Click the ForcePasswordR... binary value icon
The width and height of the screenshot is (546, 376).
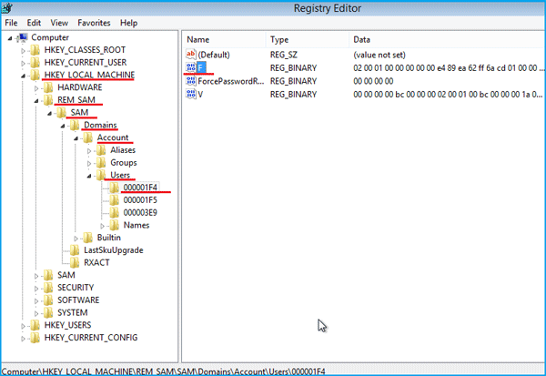pyautogui.click(x=191, y=81)
